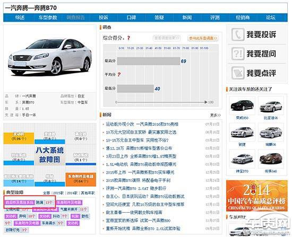Switch to 车型参数 tab
The image size is (292, 237).
click(x=48, y=17)
